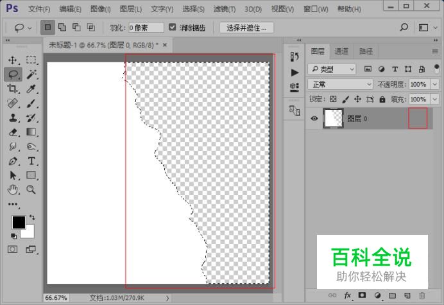Create a new group folder
Viewport: 444px width, 305px height.
[392, 295]
